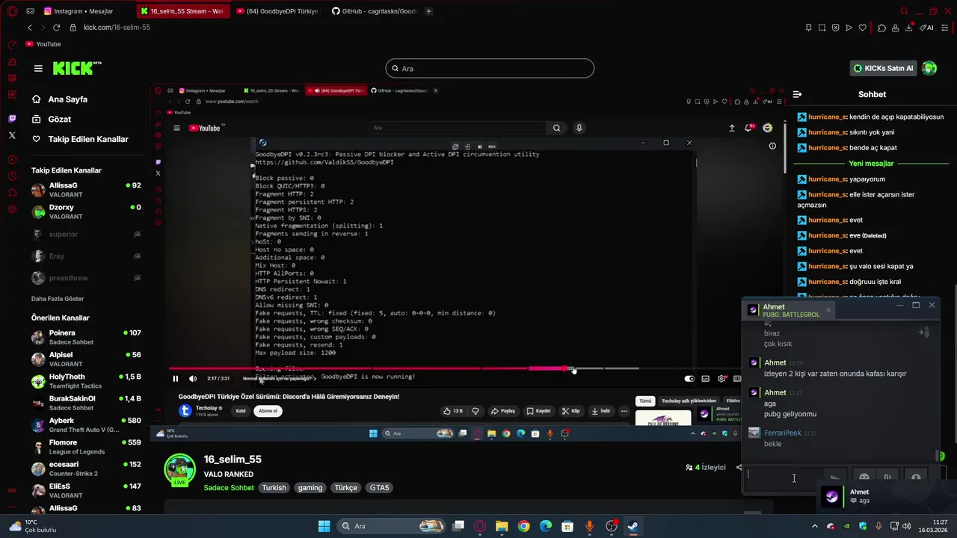
Task: Open the stream's YouTube settings gear
Action: 721,379
